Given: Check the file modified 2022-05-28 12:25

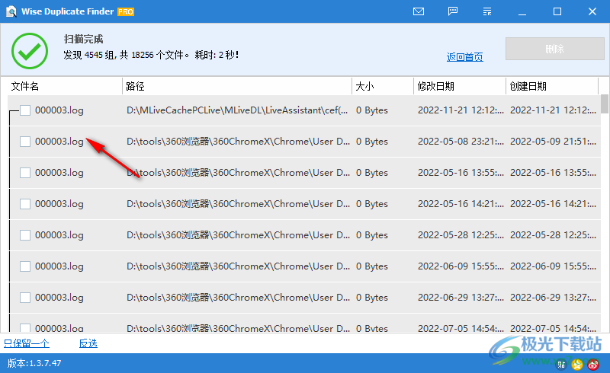Looking at the screenshot, I should 25,235.
